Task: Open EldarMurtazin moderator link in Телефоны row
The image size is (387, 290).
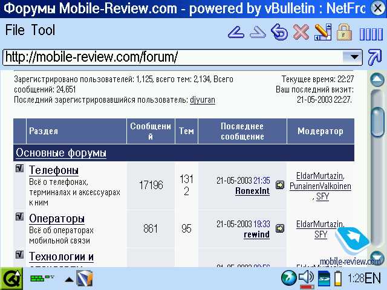Action: click(319, 176)
